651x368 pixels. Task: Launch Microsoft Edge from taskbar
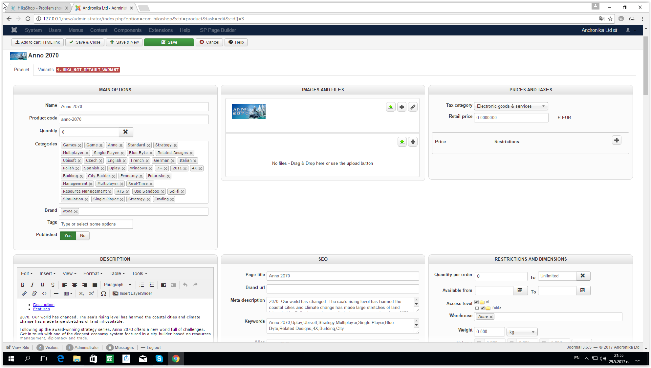point(60,359)
